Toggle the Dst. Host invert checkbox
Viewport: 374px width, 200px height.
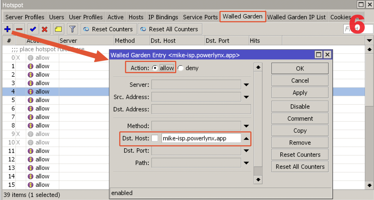(x=155, y=138)
